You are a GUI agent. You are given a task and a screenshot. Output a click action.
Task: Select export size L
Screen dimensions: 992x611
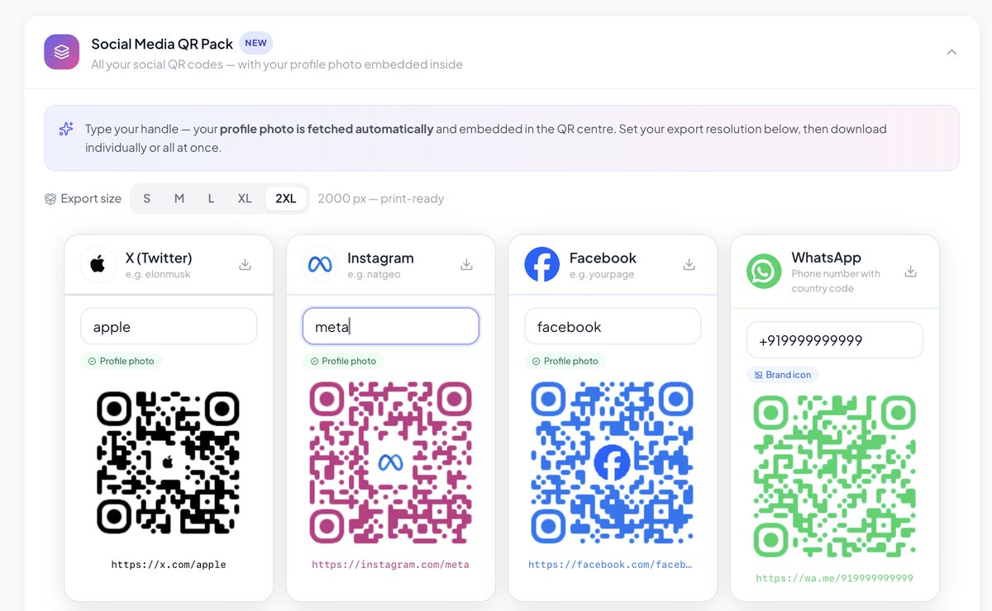pos(211,199)
